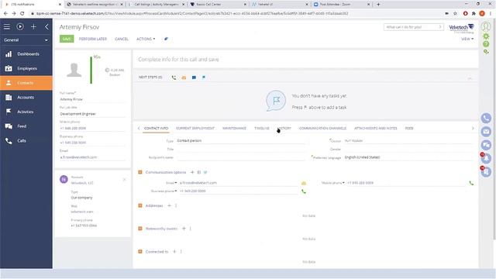Screen dimensions: 496x279
Task: Click the contact photo placeholder
Action: pos(74,70)
